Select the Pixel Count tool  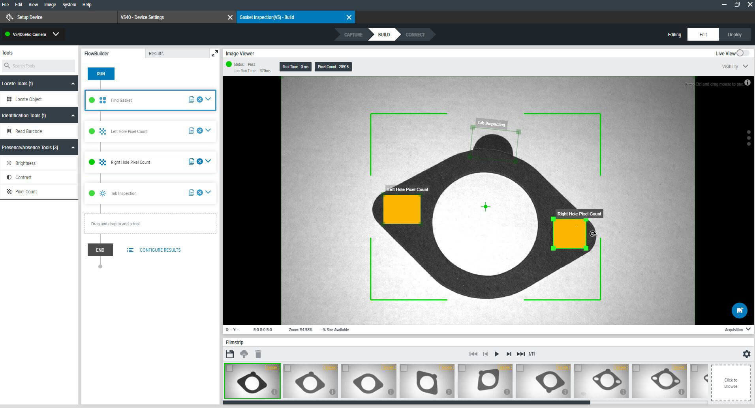[25, 191]
